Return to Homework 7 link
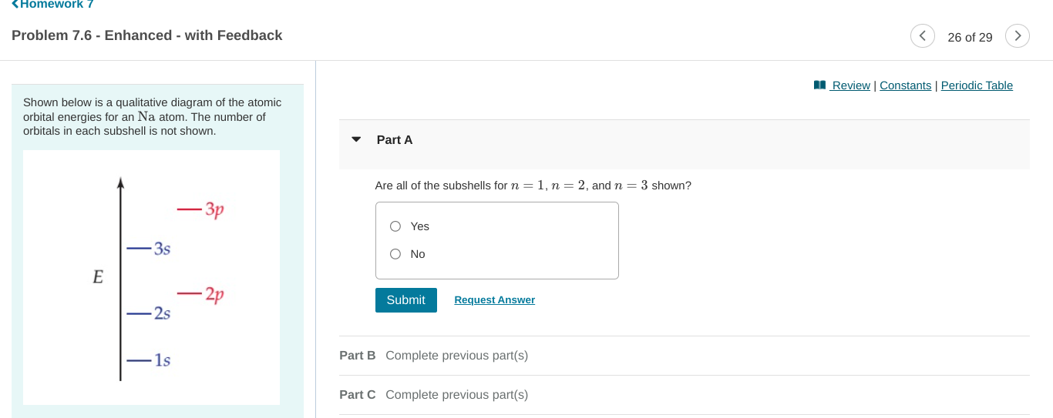The width and height of the screenshot is (1053, 418). (x=56, y=5)
